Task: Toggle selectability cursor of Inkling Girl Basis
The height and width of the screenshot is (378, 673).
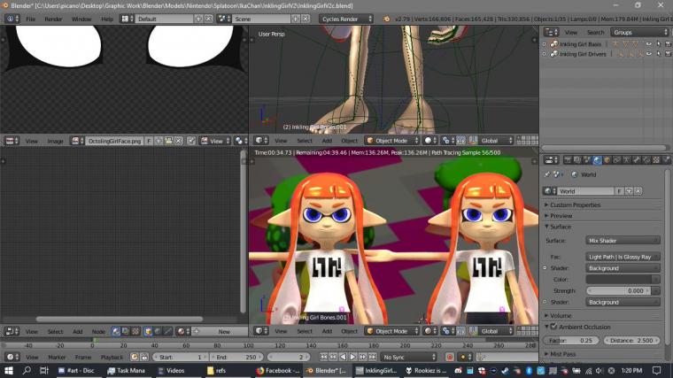Action: 659,44
